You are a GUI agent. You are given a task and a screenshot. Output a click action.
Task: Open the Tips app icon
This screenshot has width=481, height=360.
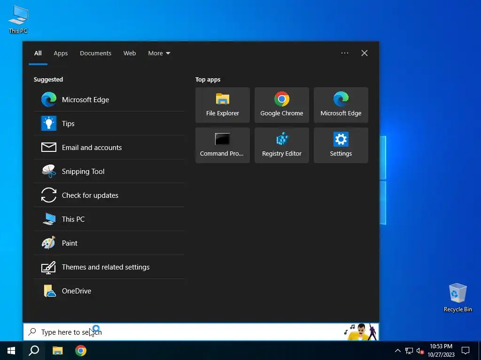[x=49, y=123]
